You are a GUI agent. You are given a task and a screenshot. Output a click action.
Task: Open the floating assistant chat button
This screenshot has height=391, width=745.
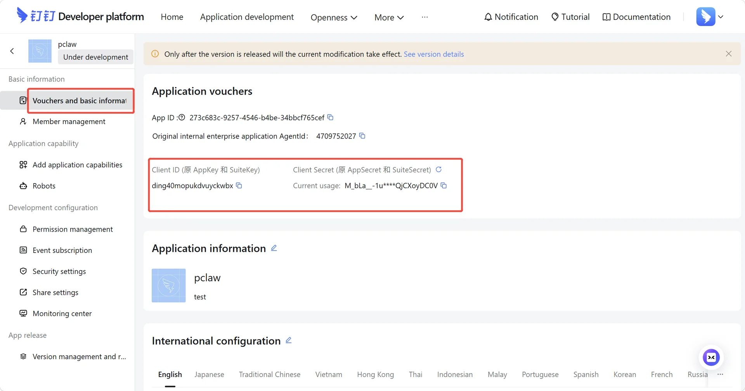[711, 357]
